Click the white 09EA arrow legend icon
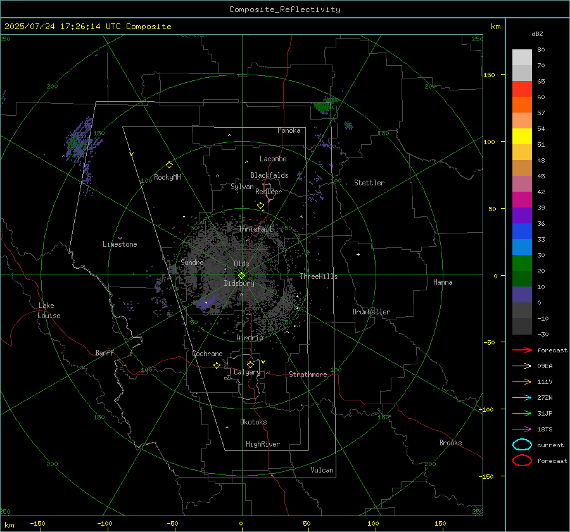Image resolution: width=570 pixels, height=532 pixels. point(522,366)
